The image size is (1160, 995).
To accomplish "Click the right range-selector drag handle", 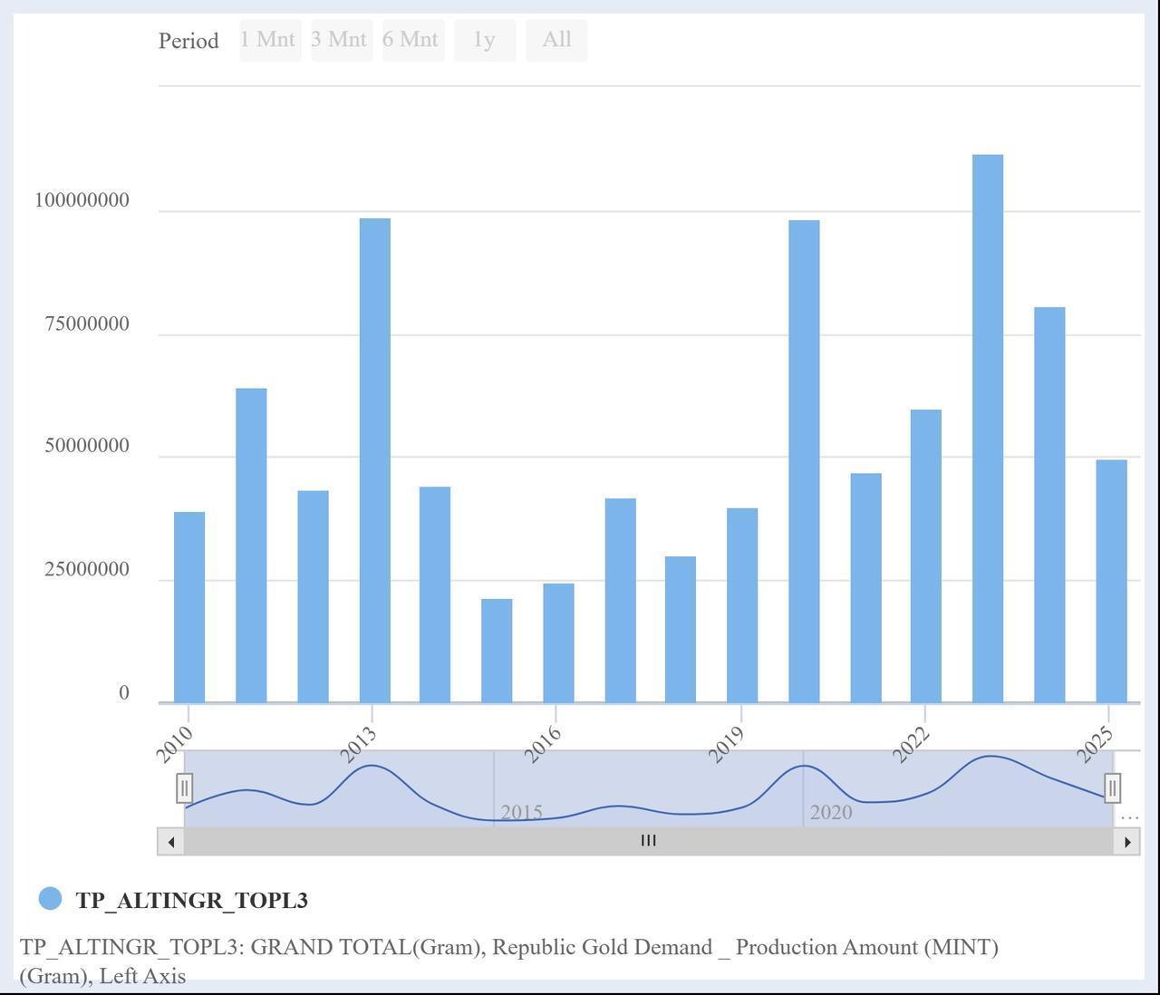I will click(x=1113, y=788).
